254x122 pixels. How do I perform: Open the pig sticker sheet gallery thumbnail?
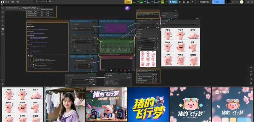22,104
